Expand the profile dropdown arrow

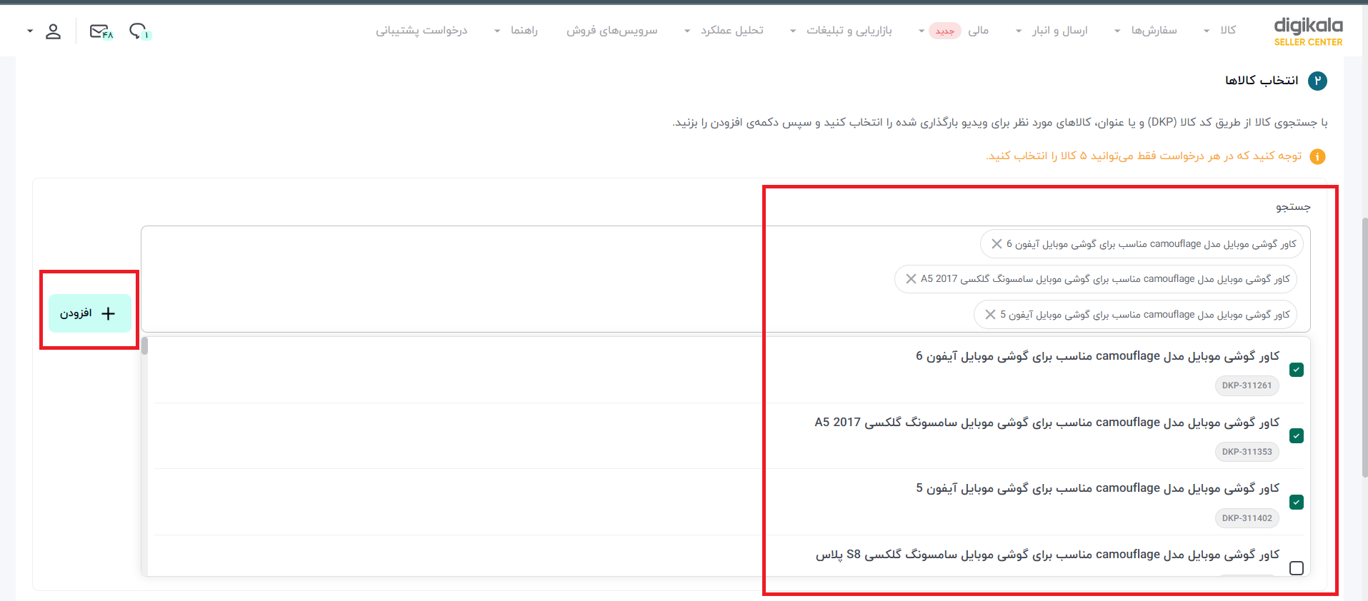coord(30,31)
